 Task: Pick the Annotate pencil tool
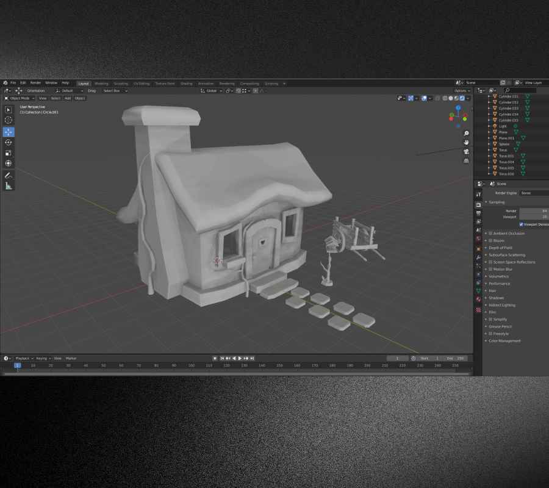tap(9, 176)
